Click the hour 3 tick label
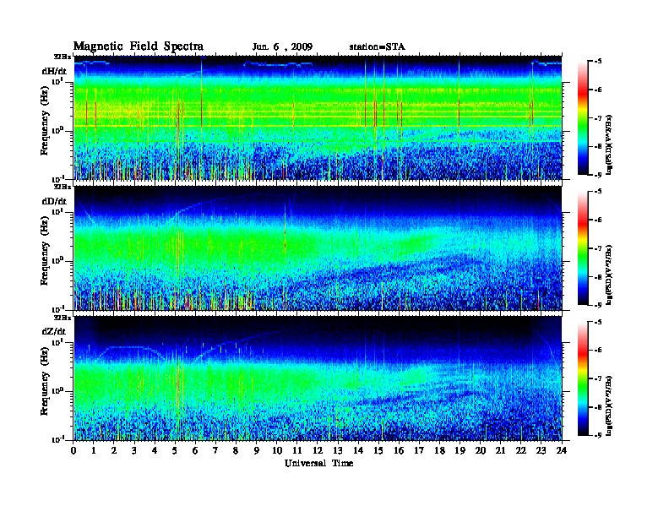 click(x=134, y=450)
